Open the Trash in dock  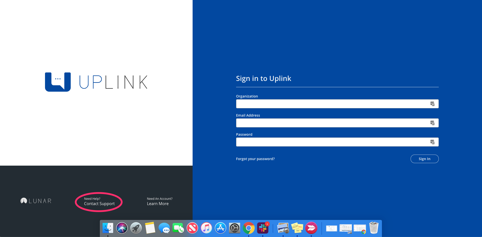(374, 228)
